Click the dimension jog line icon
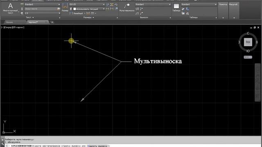 pyautogui.click(x=116, y=4)
